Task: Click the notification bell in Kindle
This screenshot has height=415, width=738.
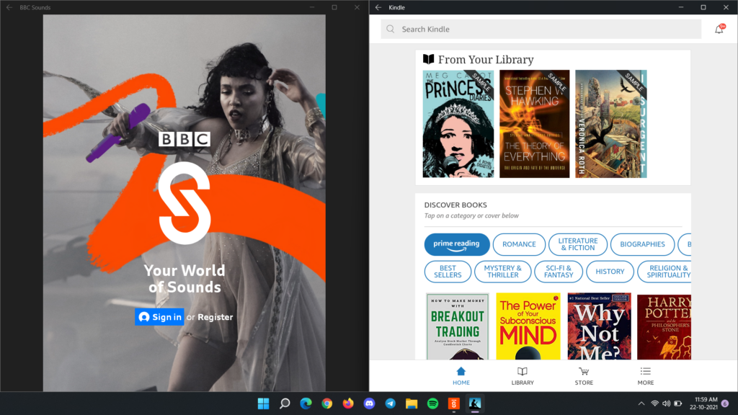Action: click(x=718, y=29)
